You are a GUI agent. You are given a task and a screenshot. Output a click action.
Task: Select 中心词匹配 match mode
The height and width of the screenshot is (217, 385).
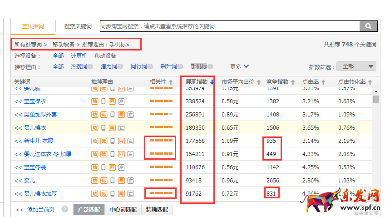[x=123, y=210]
